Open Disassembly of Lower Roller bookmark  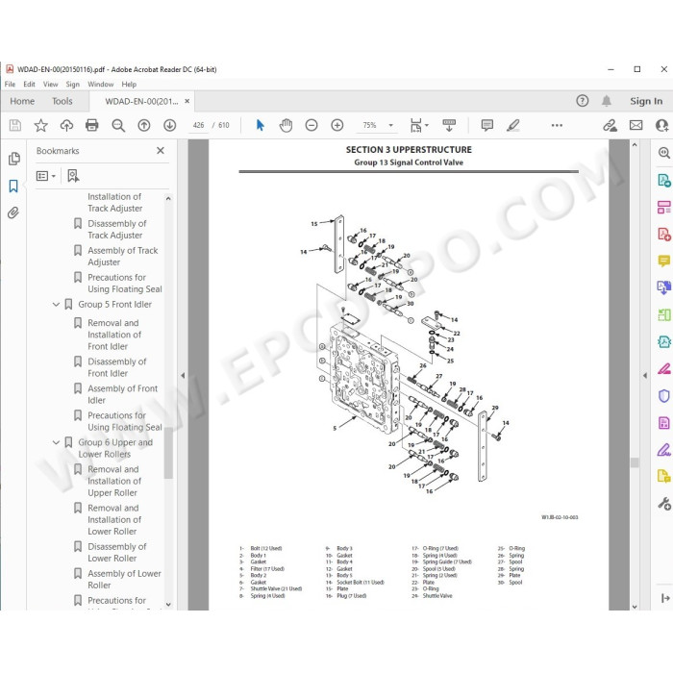point(116,553)
